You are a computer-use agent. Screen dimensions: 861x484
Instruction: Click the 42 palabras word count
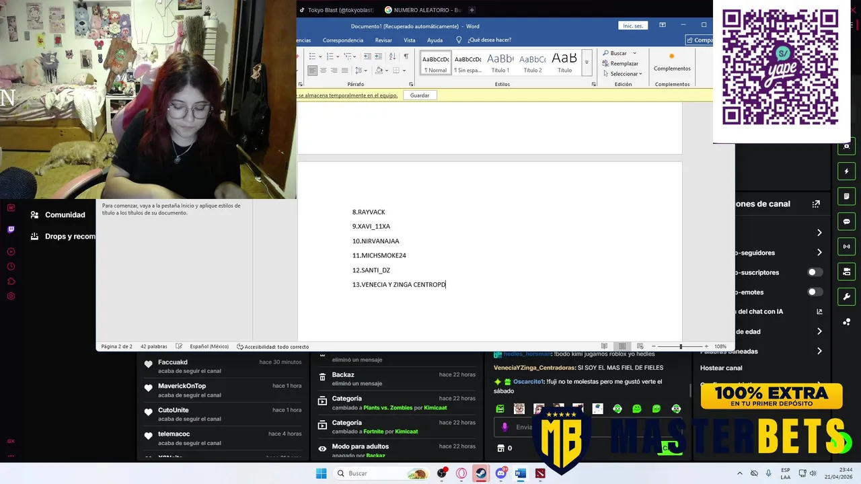[153, 346]
